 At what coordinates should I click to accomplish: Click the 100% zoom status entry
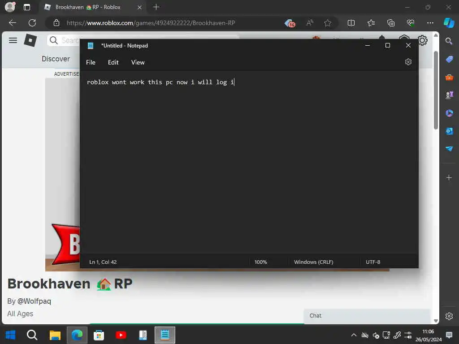260,262
